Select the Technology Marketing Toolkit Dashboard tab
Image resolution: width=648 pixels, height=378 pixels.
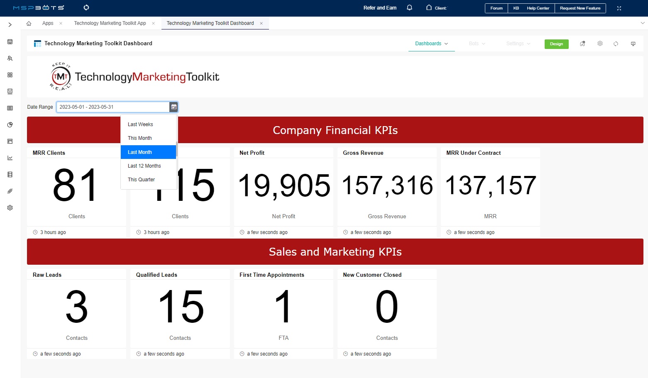coord(210,23)
